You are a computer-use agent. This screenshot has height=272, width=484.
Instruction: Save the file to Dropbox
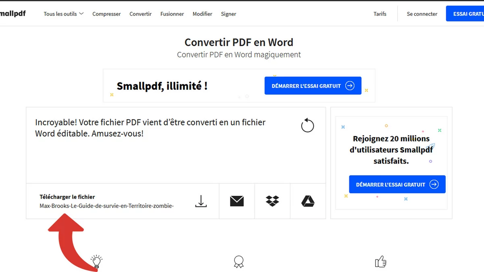coord(273,201)
